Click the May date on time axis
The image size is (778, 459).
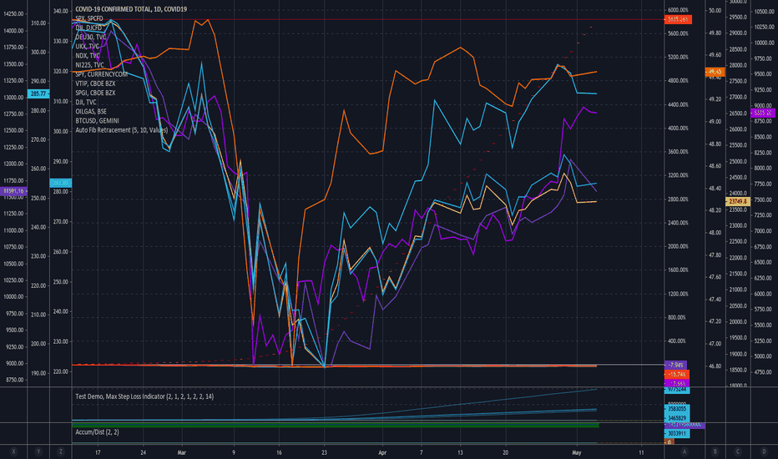[x=576, y=452]
